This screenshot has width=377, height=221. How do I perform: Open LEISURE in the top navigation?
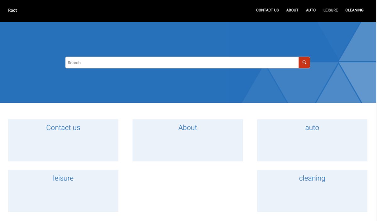tap(331, 10)
